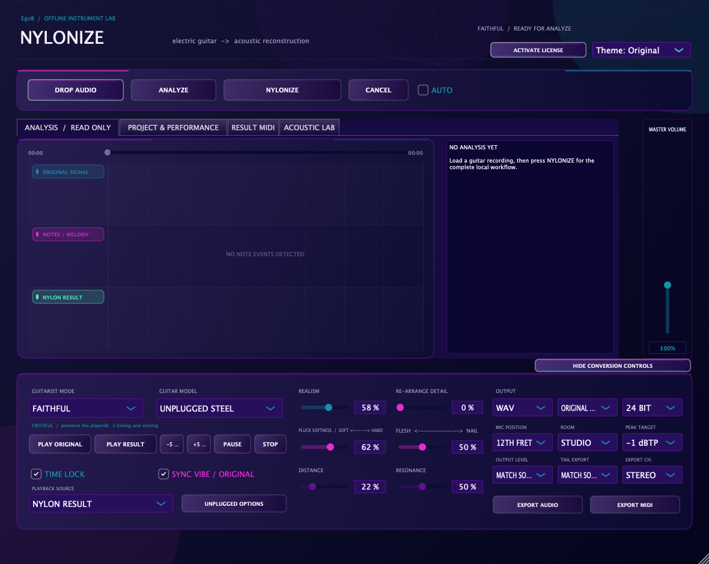Image resolution: width=709 pixels, height=564 pixels.
Task: Adjust the PLUCK SOFTNESS slider handle
Action: [x=330, y=447]
